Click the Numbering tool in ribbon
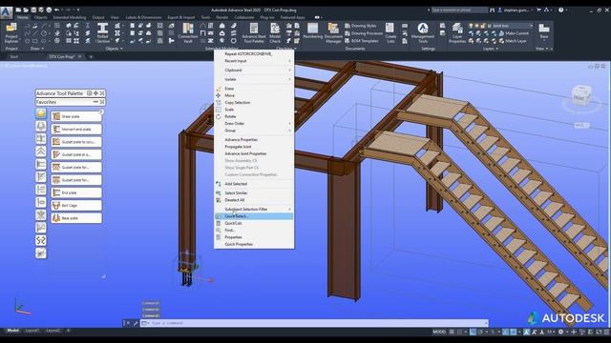This screenshot has height=343, width=611. pos(312,31)
